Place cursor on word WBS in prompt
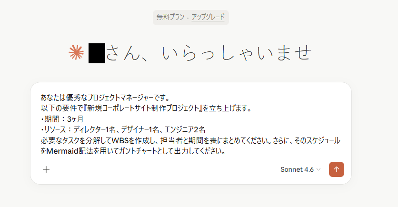 pyautogui.click(x=120, y=140)
